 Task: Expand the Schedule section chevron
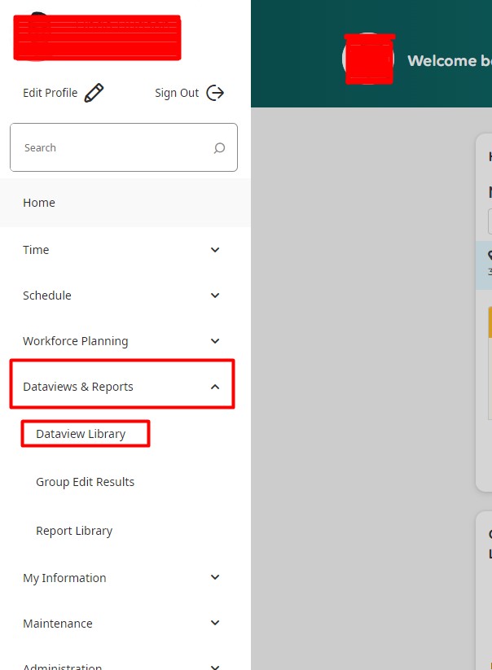(215, 296)
